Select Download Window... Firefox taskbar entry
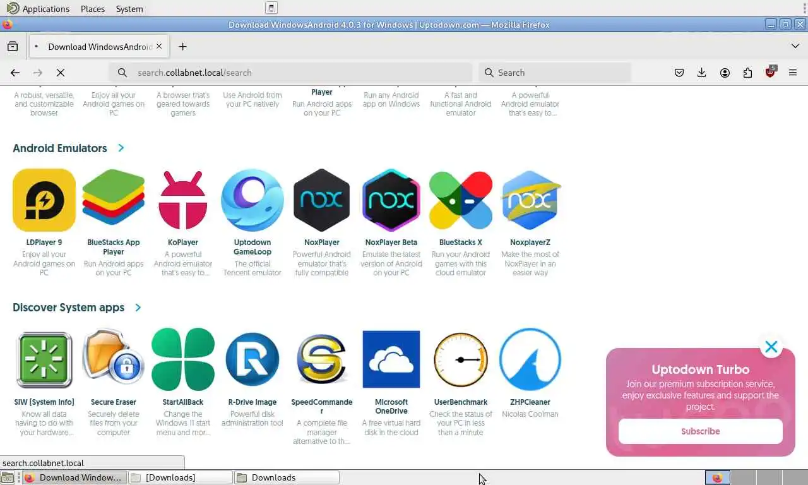The image size is (808, 485). (x=74, y=477)
